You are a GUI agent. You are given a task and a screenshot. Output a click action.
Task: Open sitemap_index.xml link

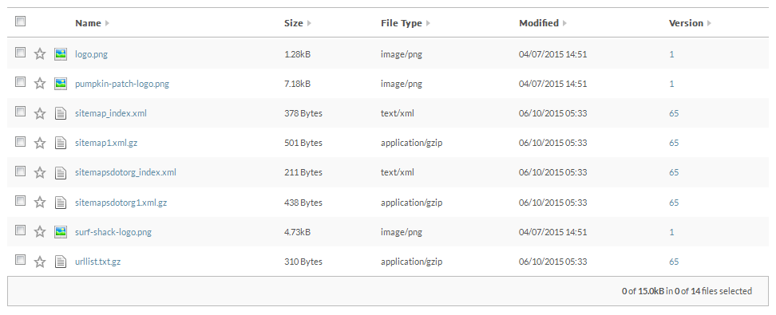point(111,114)
